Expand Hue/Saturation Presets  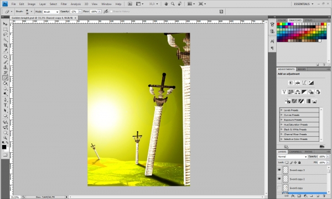point(282,125)
